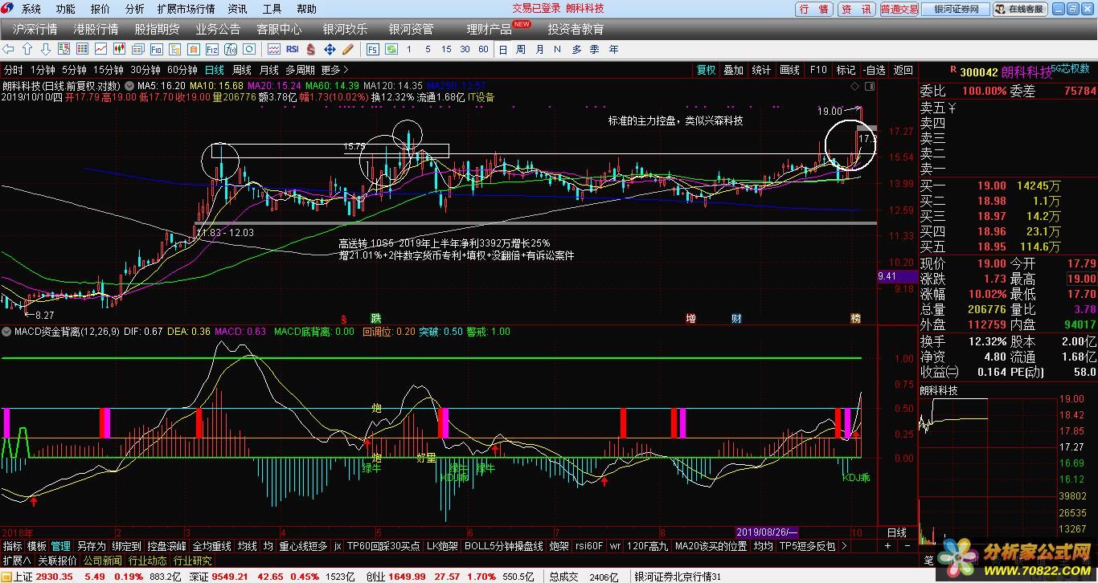Image resolution: width=1098 pixels, height=583 pixels.
Task: Select the 周 weekly period toolbar button
Action: [521, 49]
